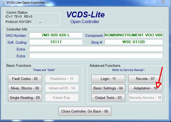
Task: Click the greyed Security Access - 16 button
Action: point(145,98)
